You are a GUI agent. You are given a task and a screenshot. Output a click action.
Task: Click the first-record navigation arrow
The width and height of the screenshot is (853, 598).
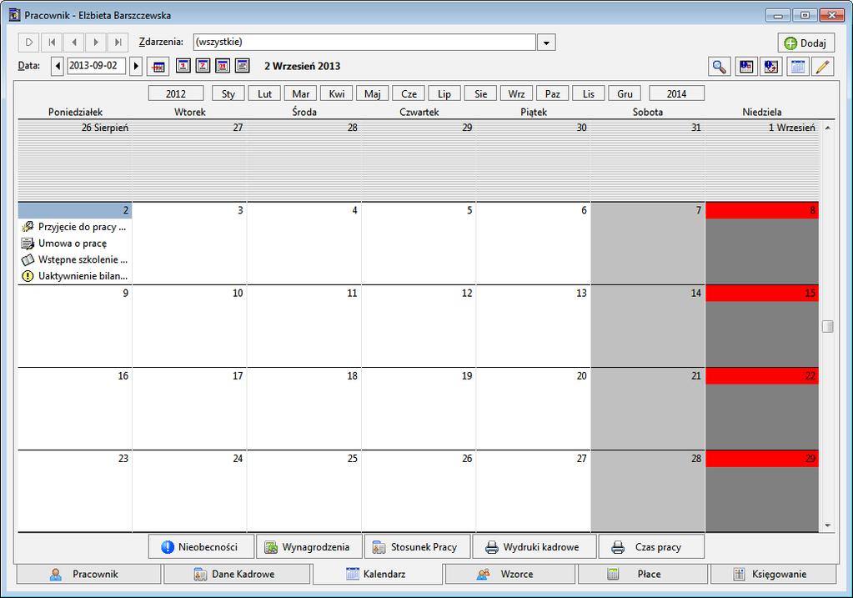pyautogui.click(x=52, y=42)
